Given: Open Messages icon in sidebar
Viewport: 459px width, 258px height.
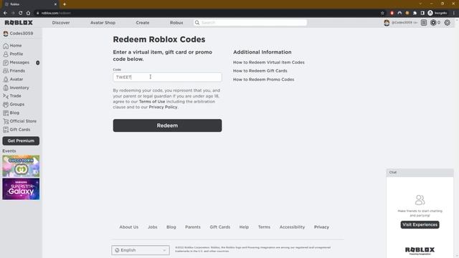Looking at the screenshot, I should [x=6, y=62].
